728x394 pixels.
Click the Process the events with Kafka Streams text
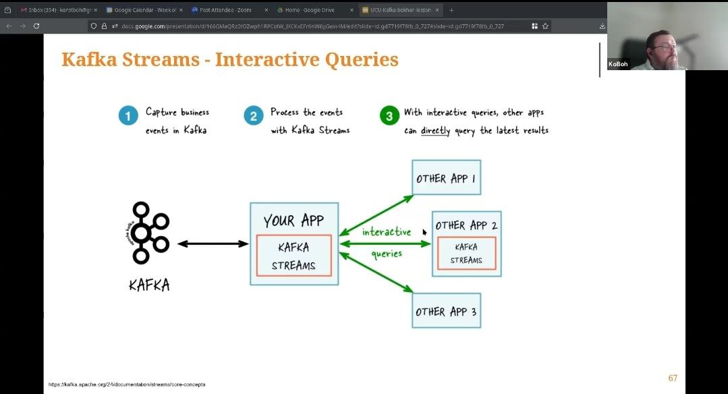[310, 121]
